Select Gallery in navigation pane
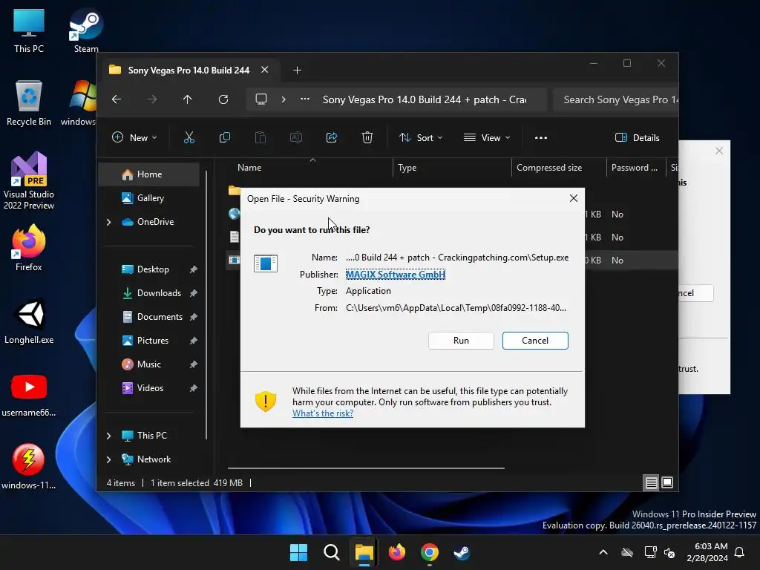Image resolution: width=760 pixels, height=570 pixels. pos(150,197)
